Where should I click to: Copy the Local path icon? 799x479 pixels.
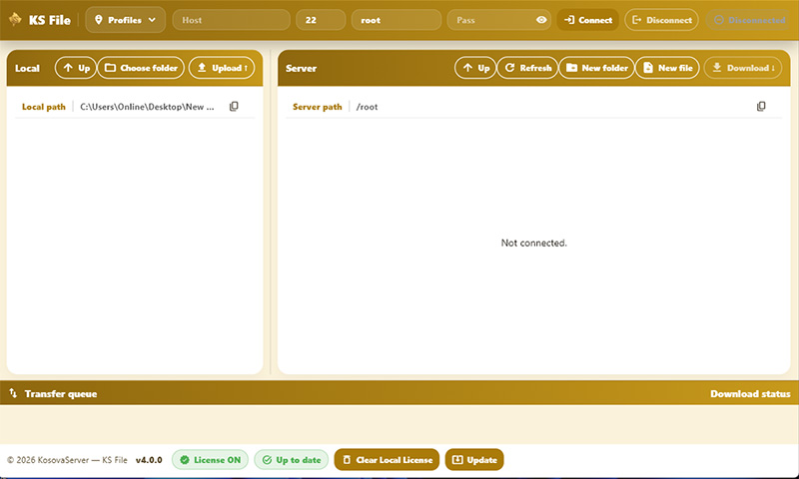coord(234,107)
